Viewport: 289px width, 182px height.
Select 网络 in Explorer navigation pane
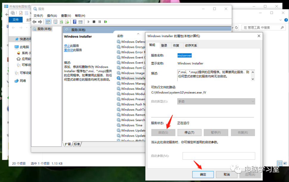(20, 81)
